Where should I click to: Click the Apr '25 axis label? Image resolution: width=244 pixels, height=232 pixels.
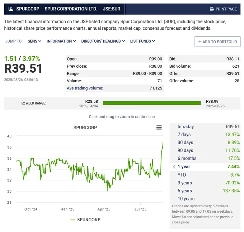pyautogui.click(x=104, y=209)
